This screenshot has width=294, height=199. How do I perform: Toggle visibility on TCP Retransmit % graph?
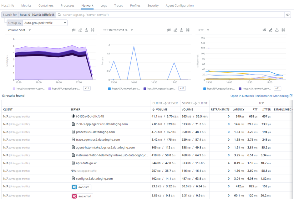(169, 30)
